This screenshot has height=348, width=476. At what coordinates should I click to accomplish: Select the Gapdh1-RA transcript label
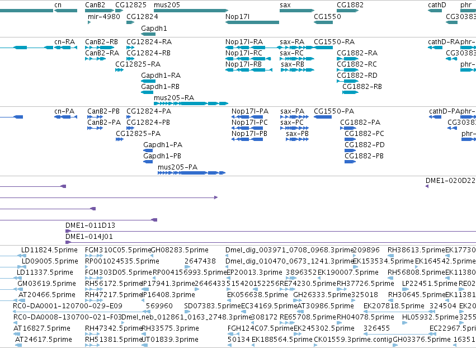(x=161, y=76)
